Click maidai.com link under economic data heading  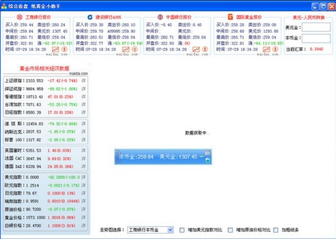click(x=79, y=74)
